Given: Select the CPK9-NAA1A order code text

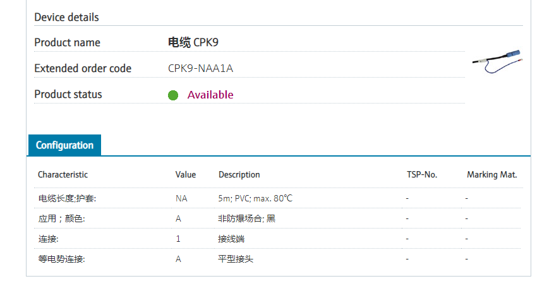Looking at the screenshot, I should pyautogui.click(x=200, y=68).
